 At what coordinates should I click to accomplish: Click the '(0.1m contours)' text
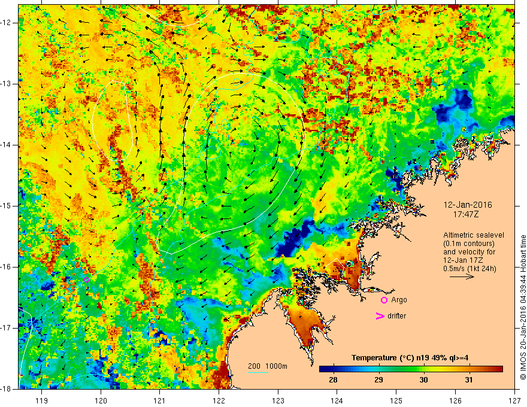[469, 244]
